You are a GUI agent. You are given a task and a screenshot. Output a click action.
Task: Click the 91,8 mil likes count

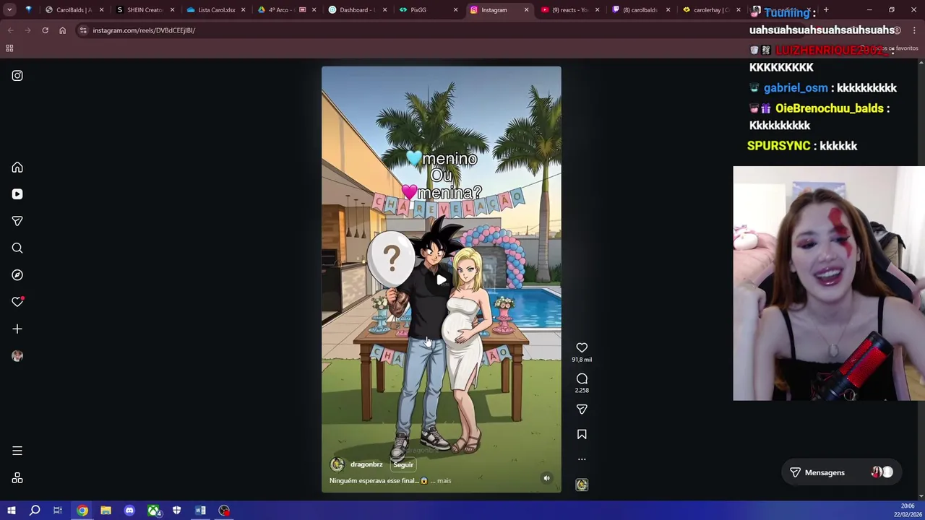click(x=582, y=360)
